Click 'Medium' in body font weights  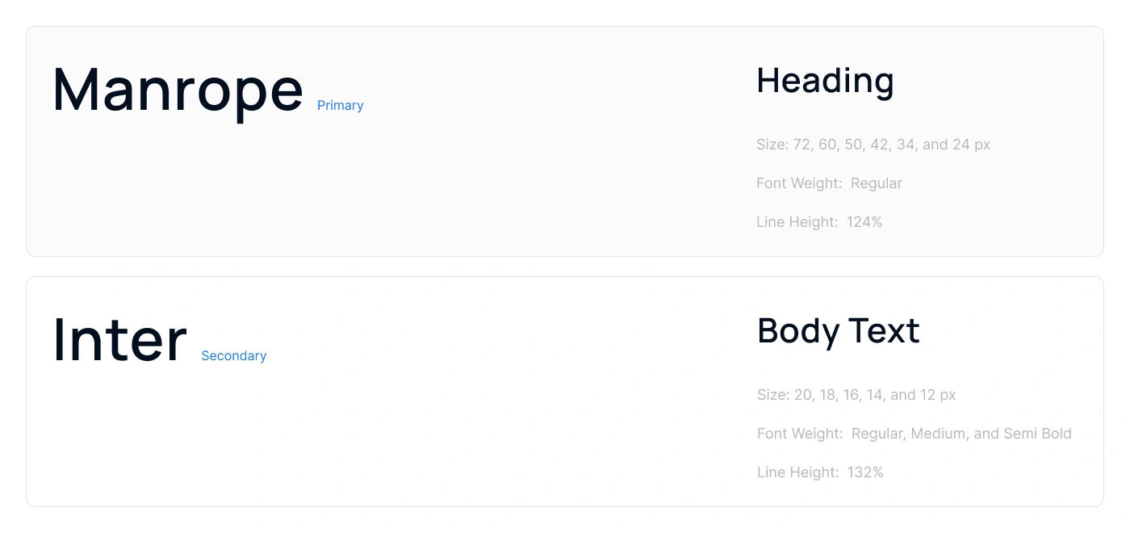(x=940, y=434)
